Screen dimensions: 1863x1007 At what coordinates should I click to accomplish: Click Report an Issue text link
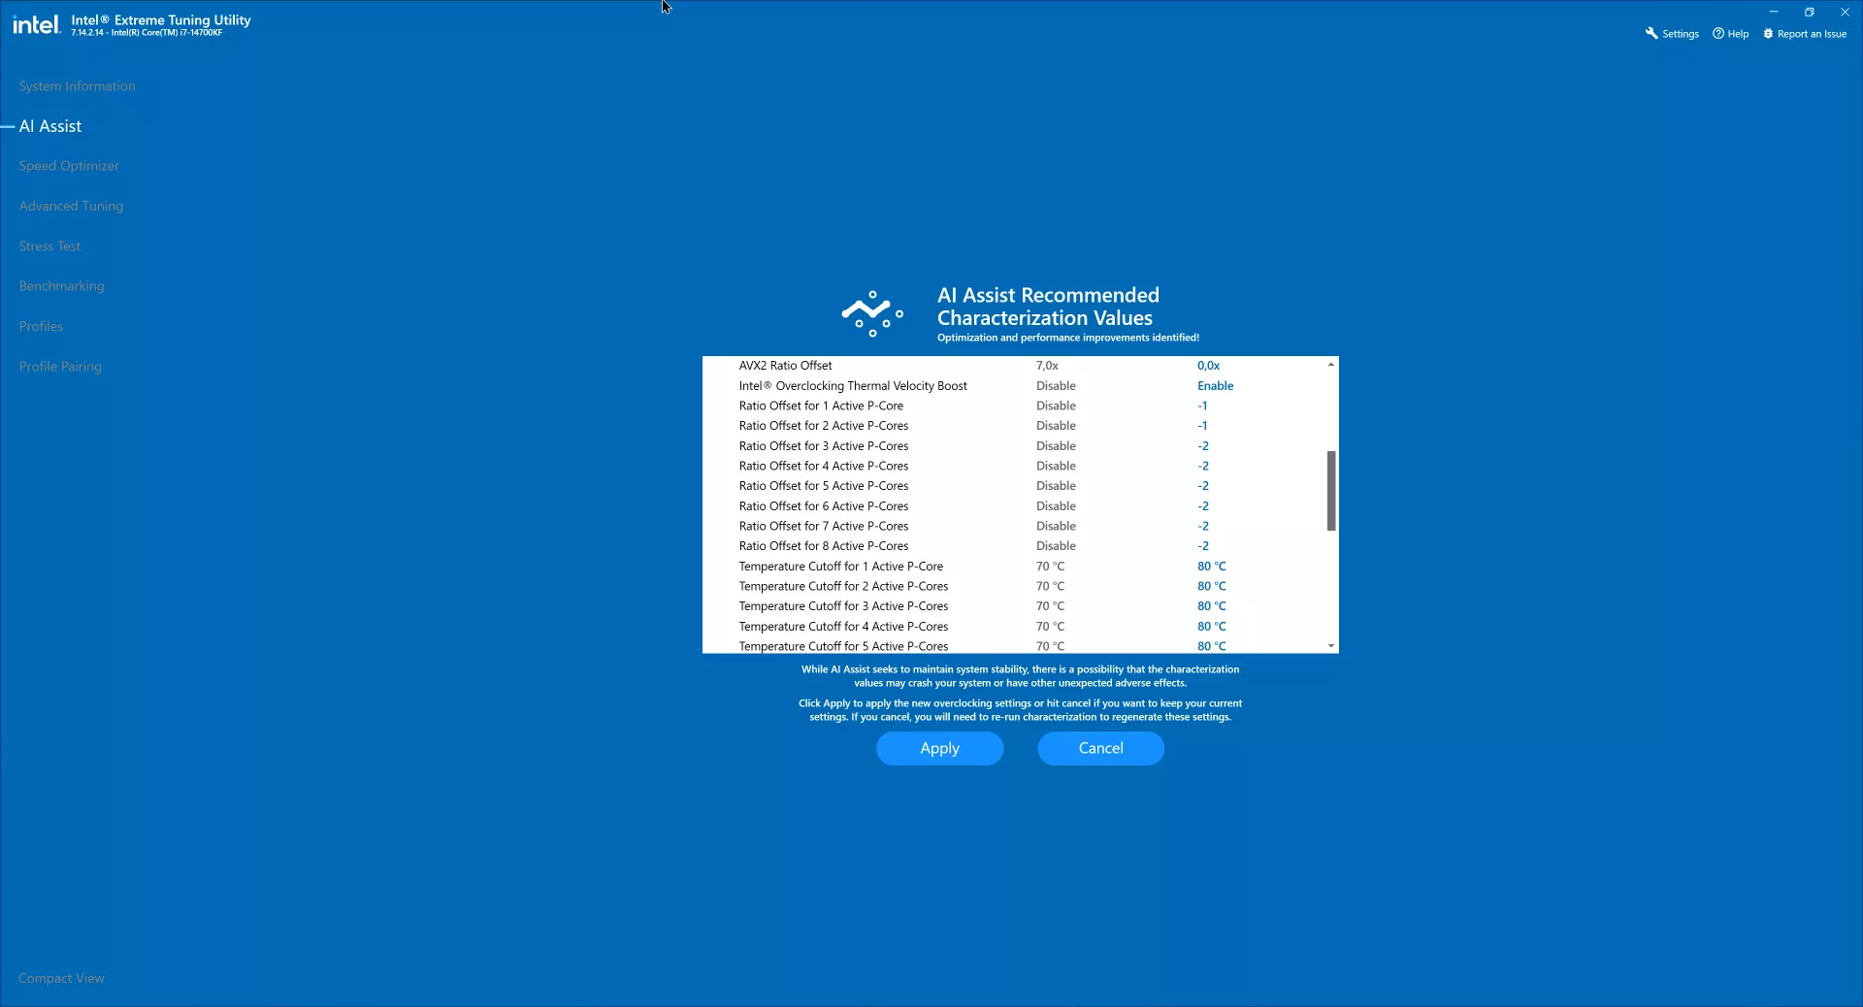(1812, 34)
